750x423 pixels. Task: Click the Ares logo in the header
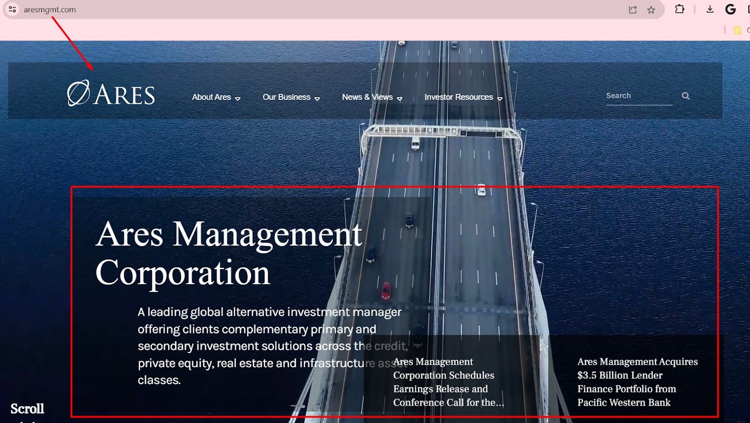pos(111,93)
